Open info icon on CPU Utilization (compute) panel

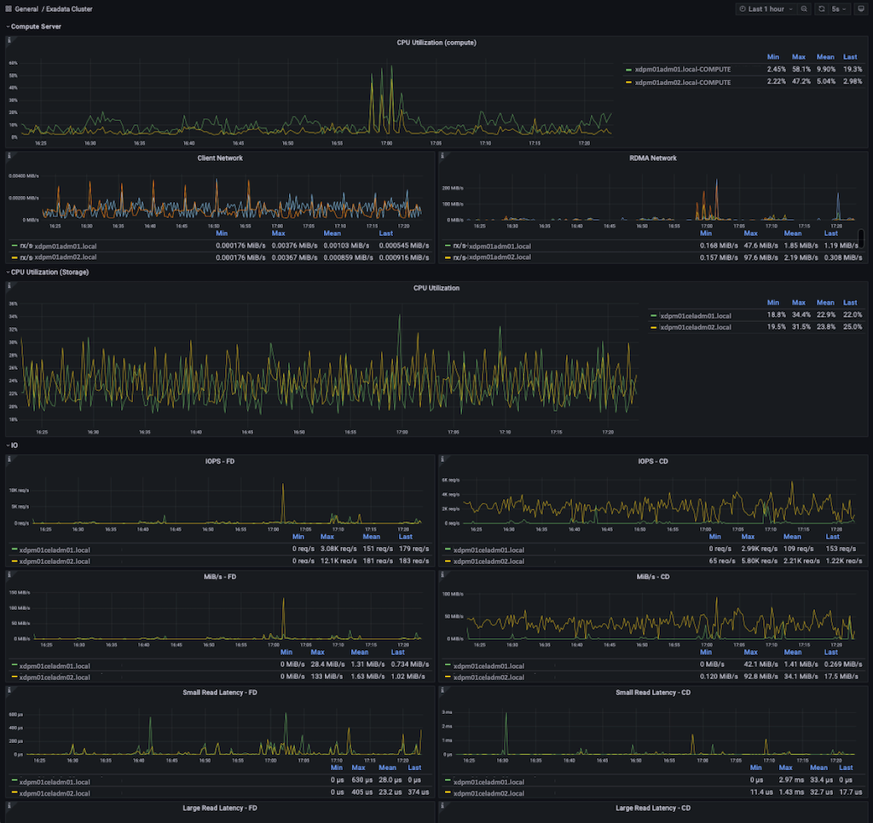[9, 40]
